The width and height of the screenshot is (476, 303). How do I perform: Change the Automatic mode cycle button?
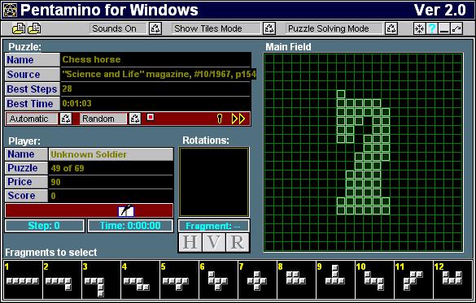[66, 119]
